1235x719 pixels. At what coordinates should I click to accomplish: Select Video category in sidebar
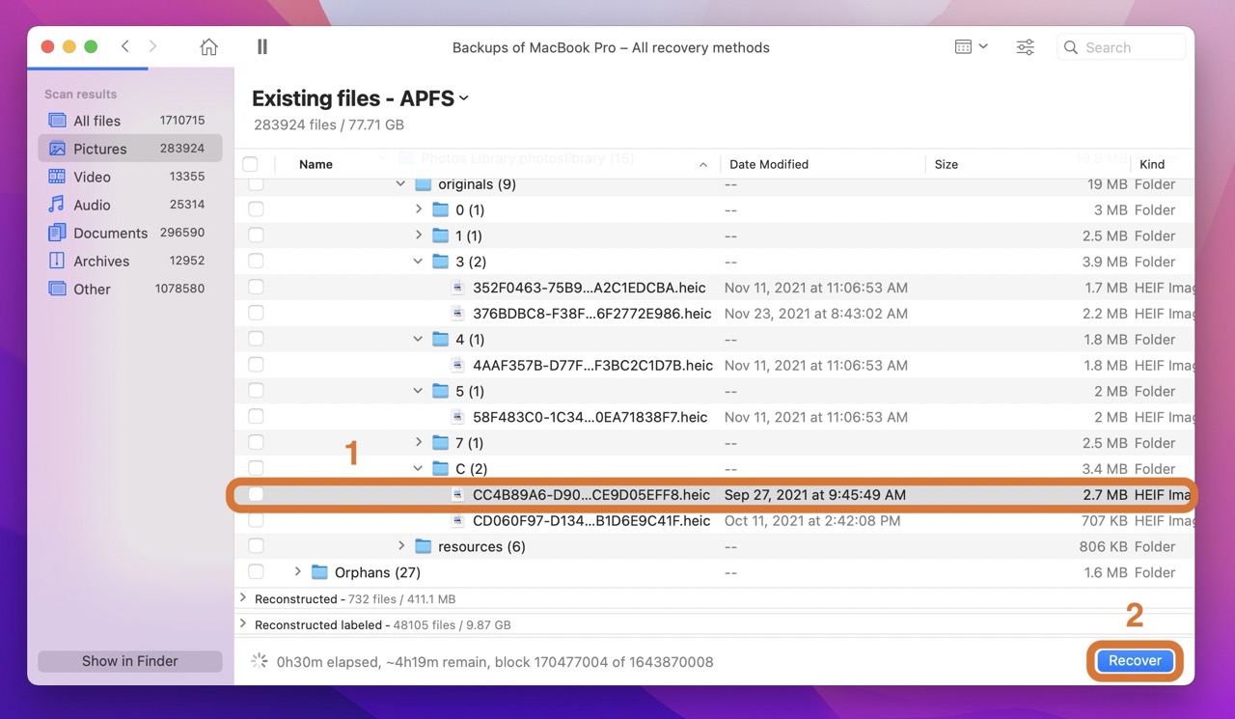[x=129, y=177]
